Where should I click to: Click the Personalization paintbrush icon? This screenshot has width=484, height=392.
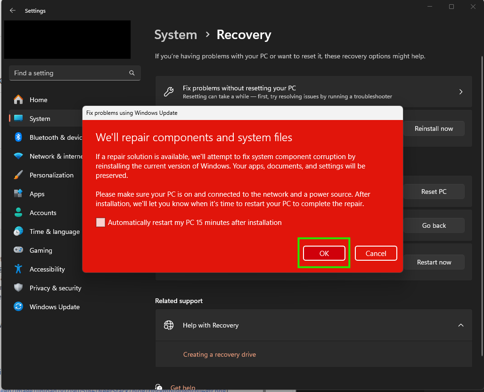tap(18, 175)
